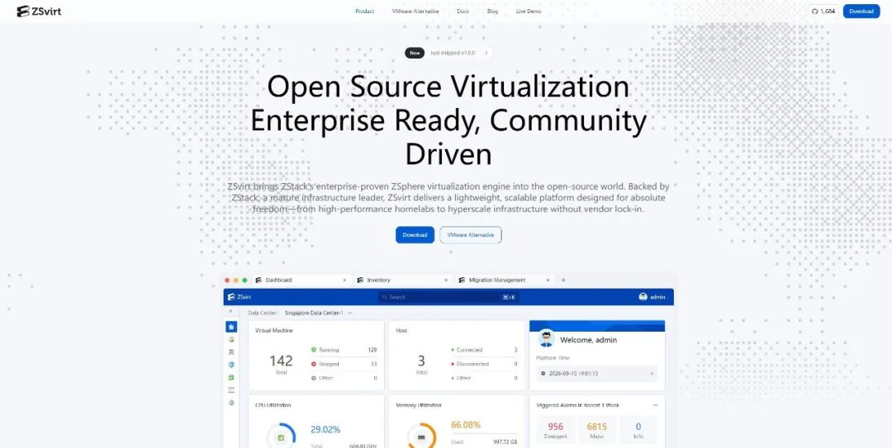Click the Stopped virtual machines row
The height and width of the screenshot is (448, 892).
click(344, 364)
